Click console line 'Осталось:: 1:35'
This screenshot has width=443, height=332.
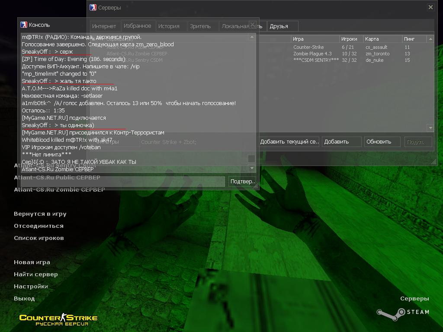pyautogui.click(x=43, y=110)
